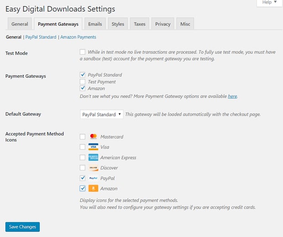
Task: Click the orange Amazon payment icon
Action: point(93,188)
